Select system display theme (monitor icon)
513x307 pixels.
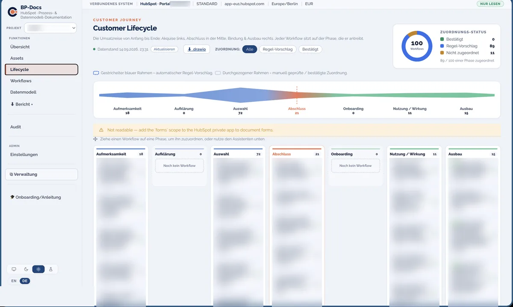[x=14, y=269]
